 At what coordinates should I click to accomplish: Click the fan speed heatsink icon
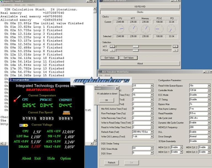[x=66, y=113]
